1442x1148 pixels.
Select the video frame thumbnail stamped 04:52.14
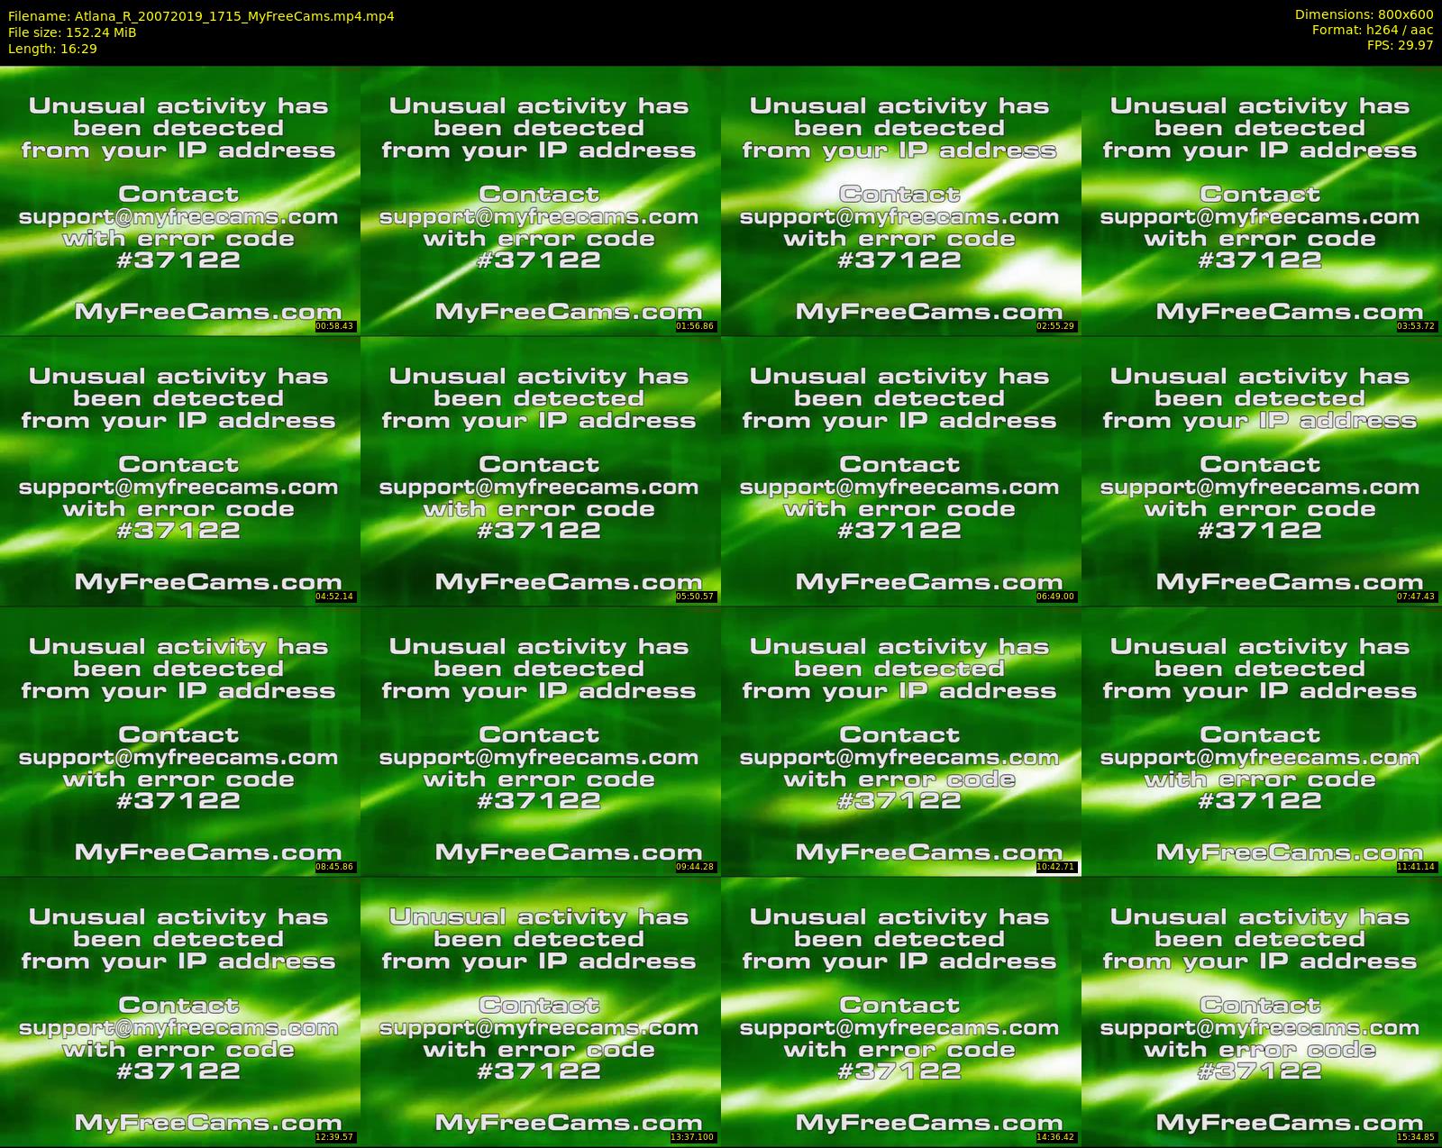point(180,470)
